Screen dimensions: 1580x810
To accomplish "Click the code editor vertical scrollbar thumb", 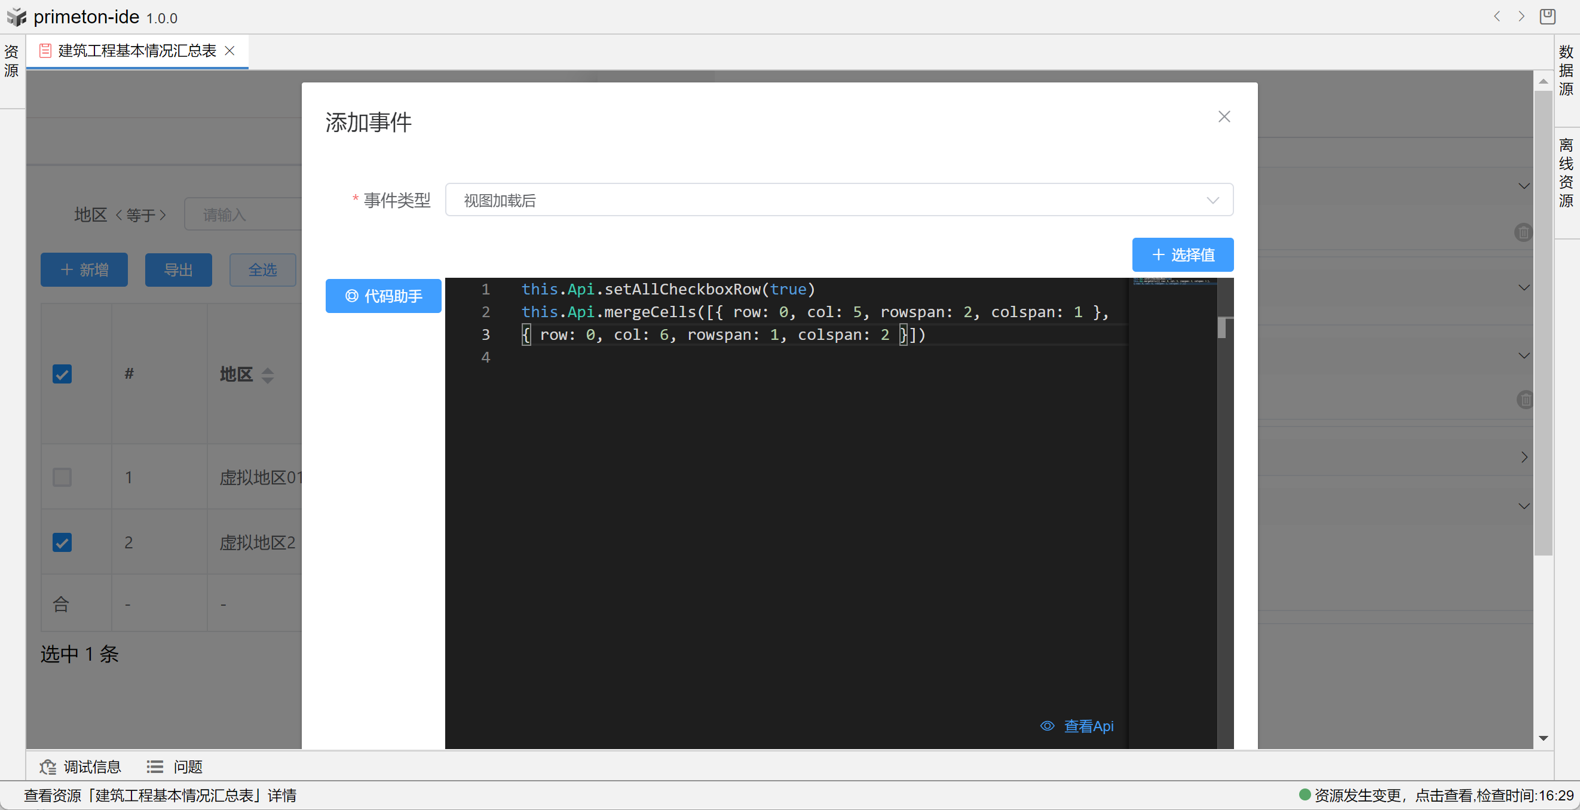I will (1221, 328).
